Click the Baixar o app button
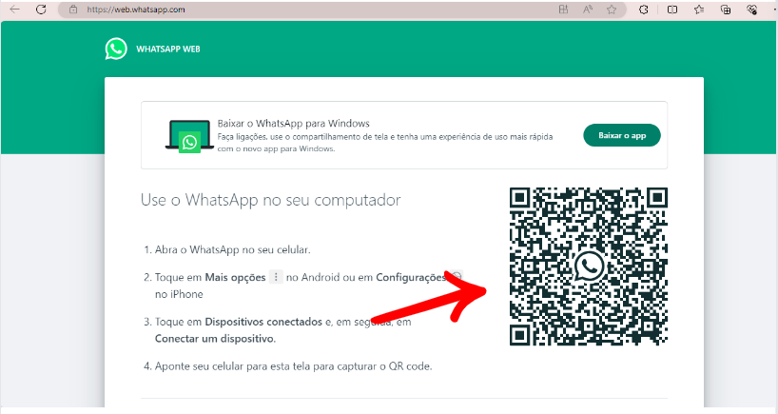Image resolution: width=778 pixels, height=414 pixels. (x=622, y=135)
